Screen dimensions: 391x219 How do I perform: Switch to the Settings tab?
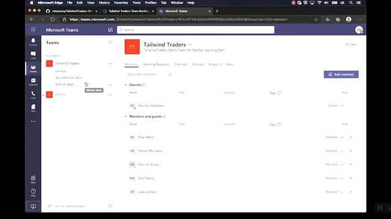point(198,64)
